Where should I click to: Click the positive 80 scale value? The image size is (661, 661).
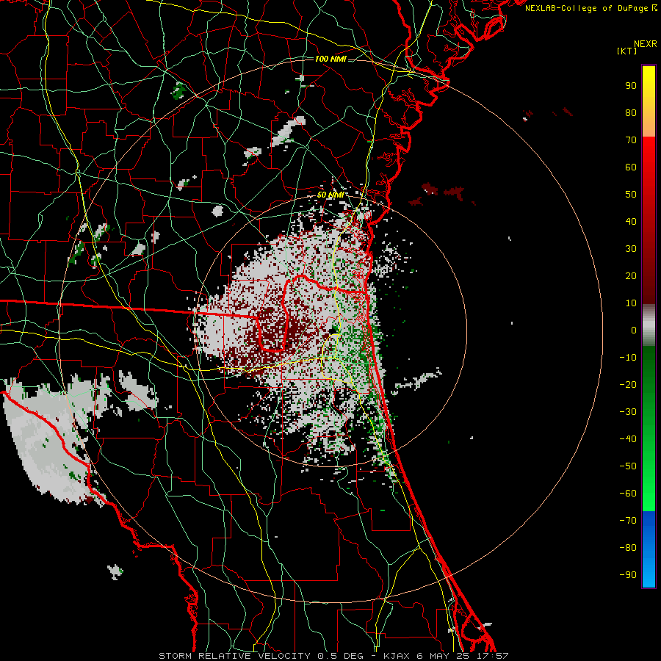tap(631, 113)
